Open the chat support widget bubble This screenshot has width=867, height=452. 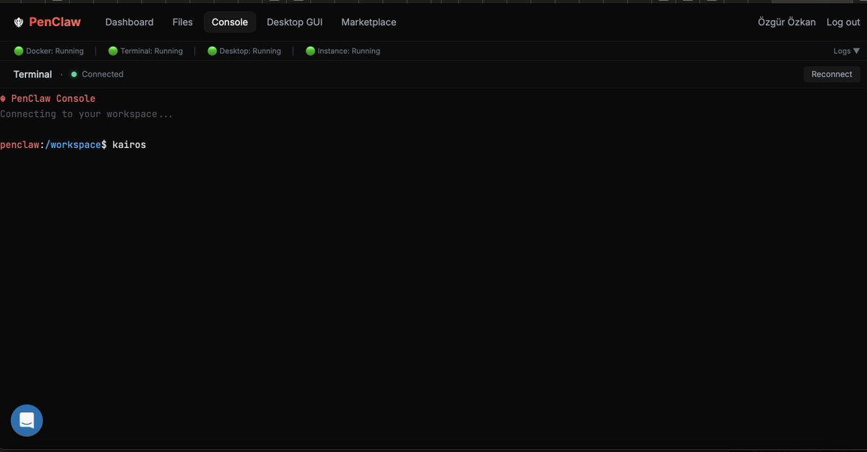(27, 420)
